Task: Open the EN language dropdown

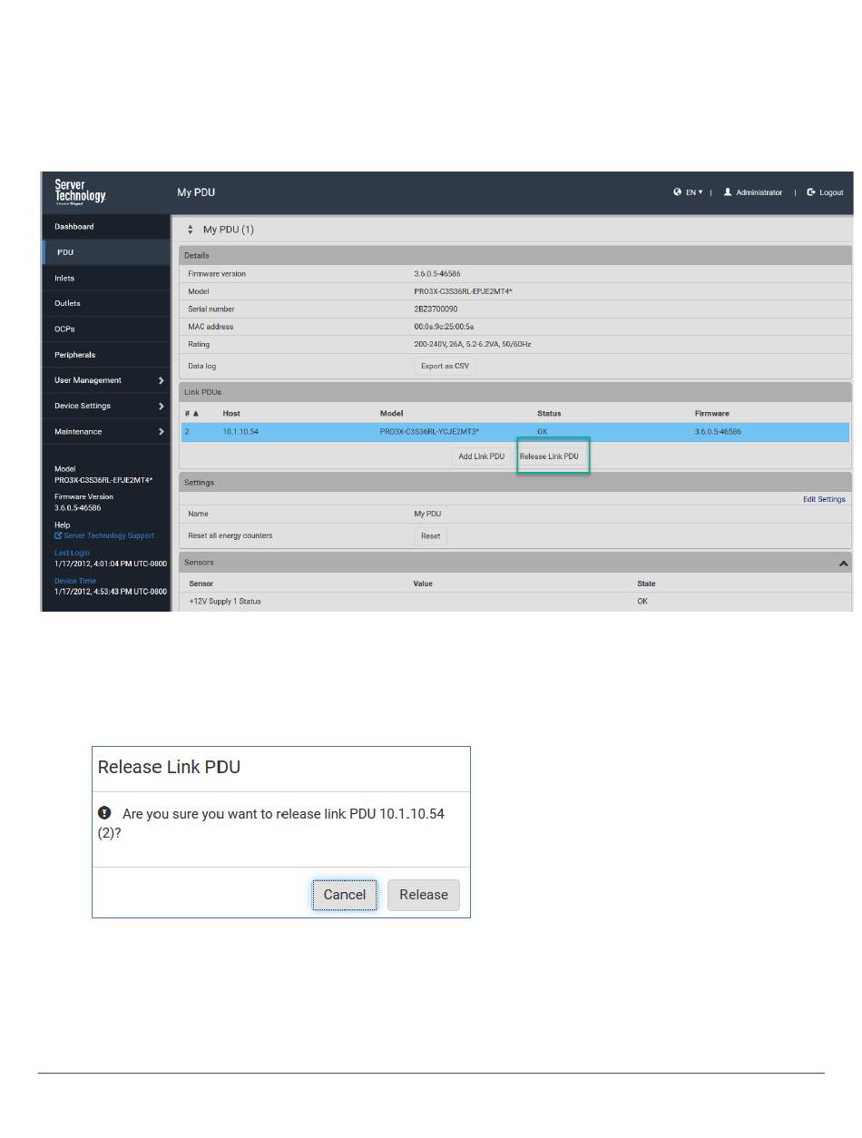Action: point(694,192)
